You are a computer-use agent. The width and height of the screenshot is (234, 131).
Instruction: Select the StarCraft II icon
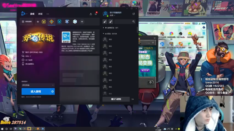click(67, 22)
